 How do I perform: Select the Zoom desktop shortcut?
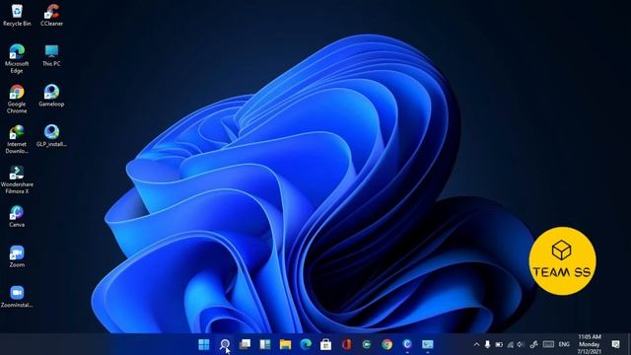17,256
